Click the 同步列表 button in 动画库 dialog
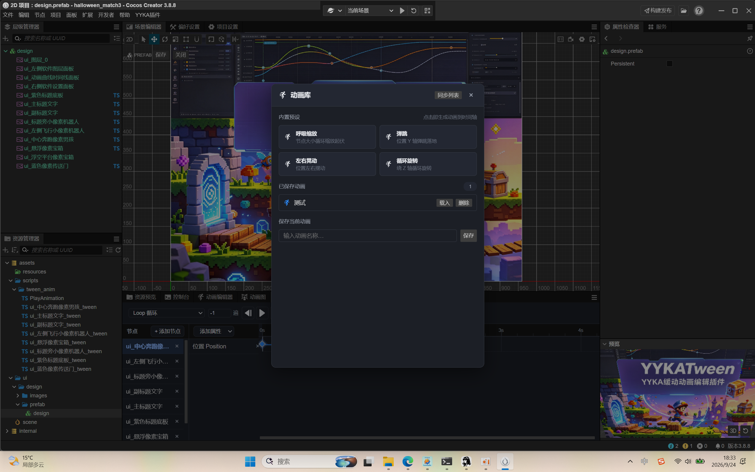The height and width of the screenshot is (472, 755). 448,95
